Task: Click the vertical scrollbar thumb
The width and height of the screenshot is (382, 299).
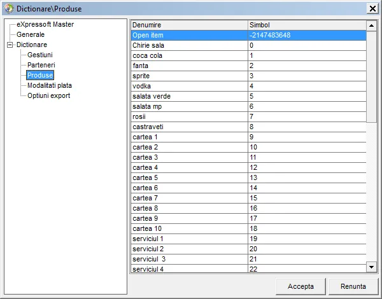Action: pos(372,76)
